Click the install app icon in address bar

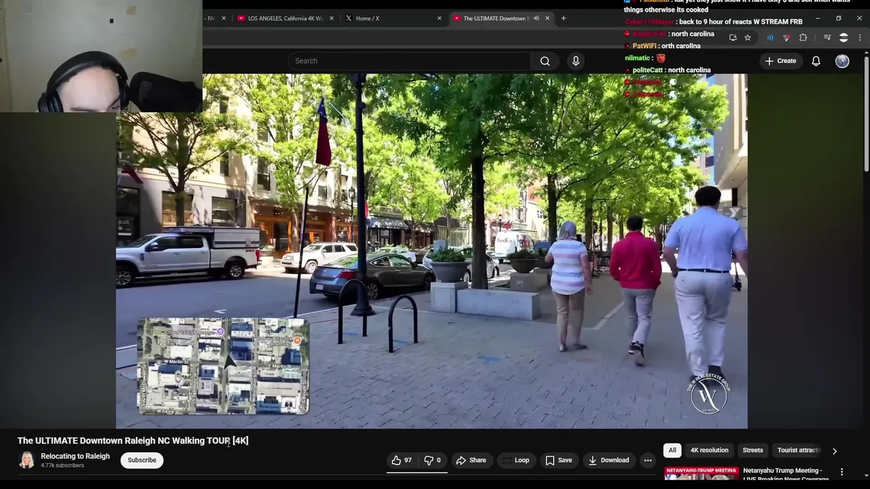coord(733,37)
